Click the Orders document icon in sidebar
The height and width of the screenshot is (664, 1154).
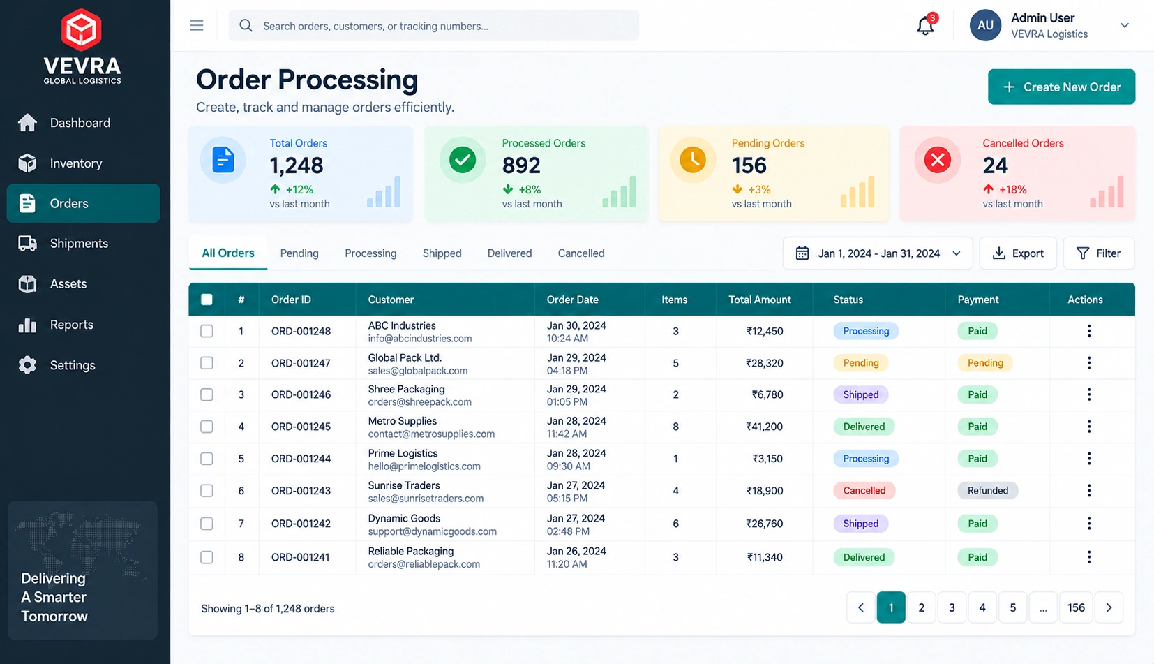pyautogui.click(x=27, y=203)
